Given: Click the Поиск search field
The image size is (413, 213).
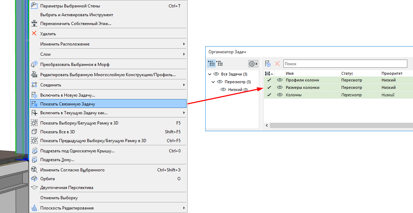Looking at the screenshot, I should pyautogui.click(x=345, y=63).
